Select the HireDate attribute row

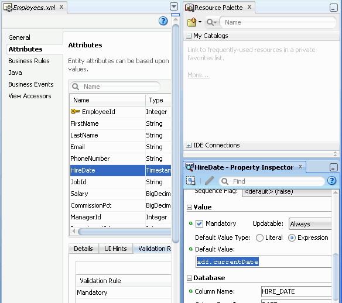tap(121, 170)
